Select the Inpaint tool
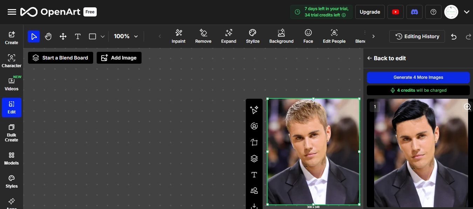Screen dimensions: 473x209 (x=178, y=36)
